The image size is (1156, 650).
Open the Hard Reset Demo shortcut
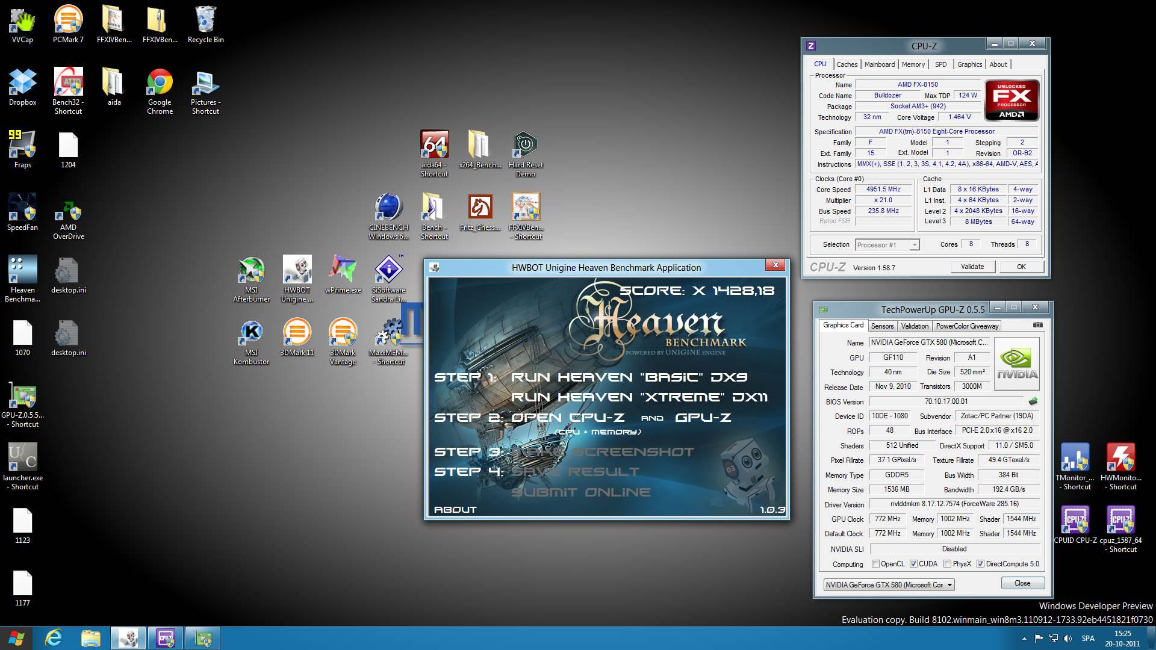[526, 154]
